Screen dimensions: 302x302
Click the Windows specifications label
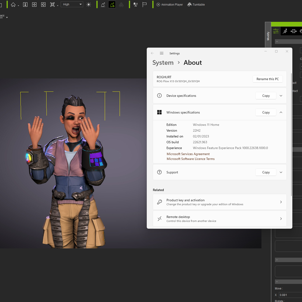(183, 112)
